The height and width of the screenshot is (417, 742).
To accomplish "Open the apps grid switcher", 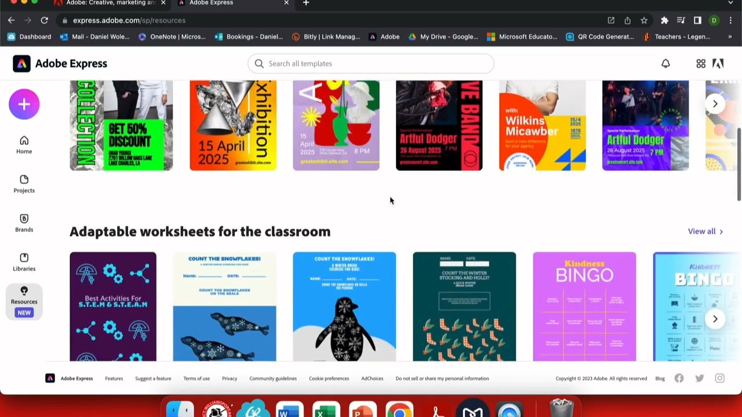I will pos(701,64).
